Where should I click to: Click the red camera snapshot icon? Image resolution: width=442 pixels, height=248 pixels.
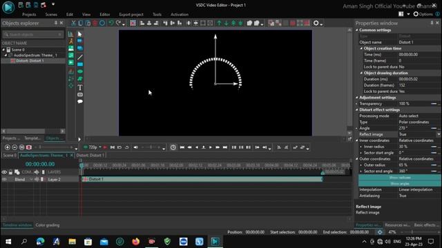coord(29,147)
